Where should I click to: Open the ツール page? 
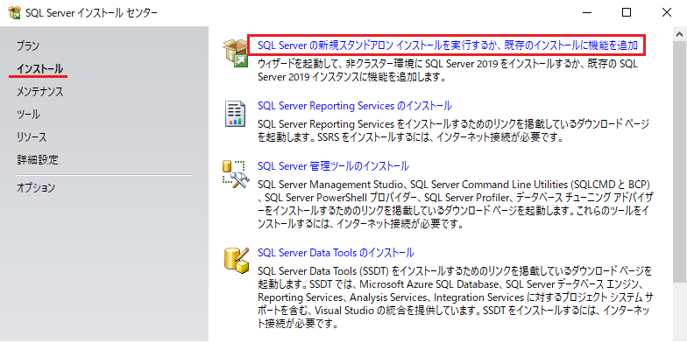pos(28,115)
